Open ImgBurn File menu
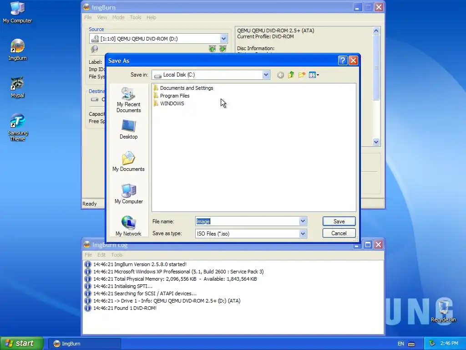Screen dimensions: 466x350 (x=88, y=17)
